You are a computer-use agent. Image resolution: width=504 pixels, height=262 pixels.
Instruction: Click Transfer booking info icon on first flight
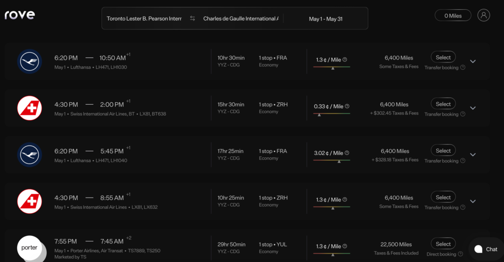463,68
